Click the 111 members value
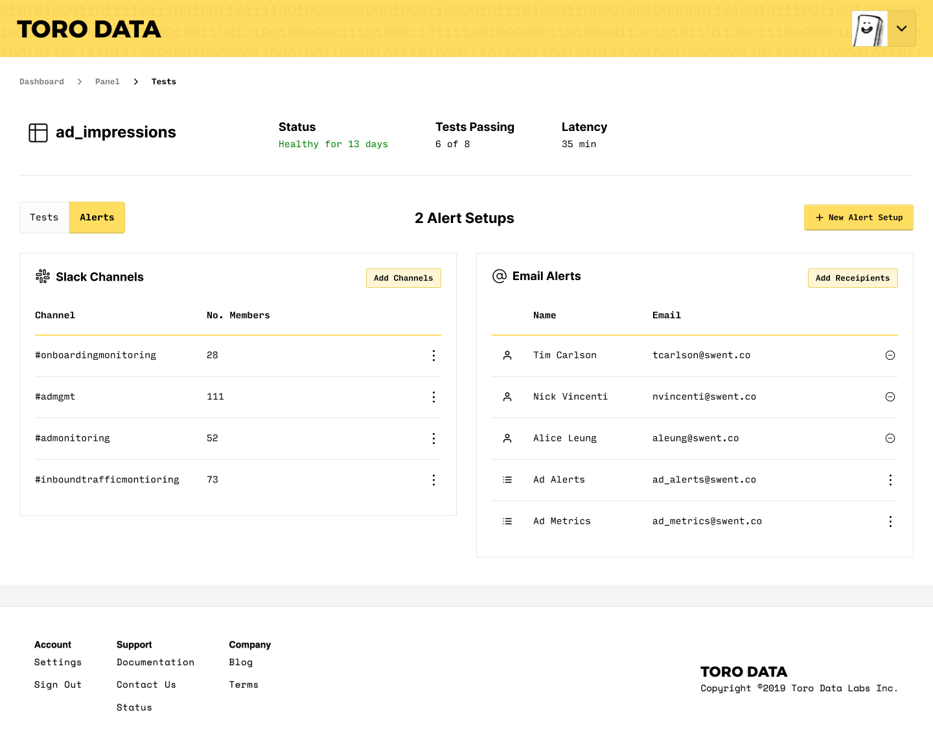The image size is (933, 752). pyautogui.click(x=215, y=397)
